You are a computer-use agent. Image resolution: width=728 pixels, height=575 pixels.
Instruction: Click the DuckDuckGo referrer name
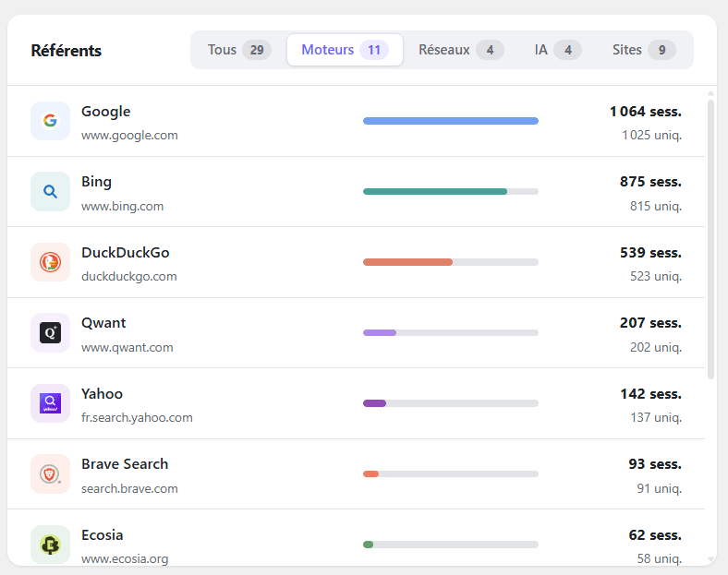click(126, 253)
